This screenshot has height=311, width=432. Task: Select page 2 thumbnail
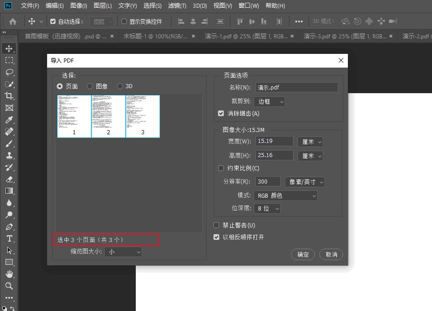[x=108, y=116]
